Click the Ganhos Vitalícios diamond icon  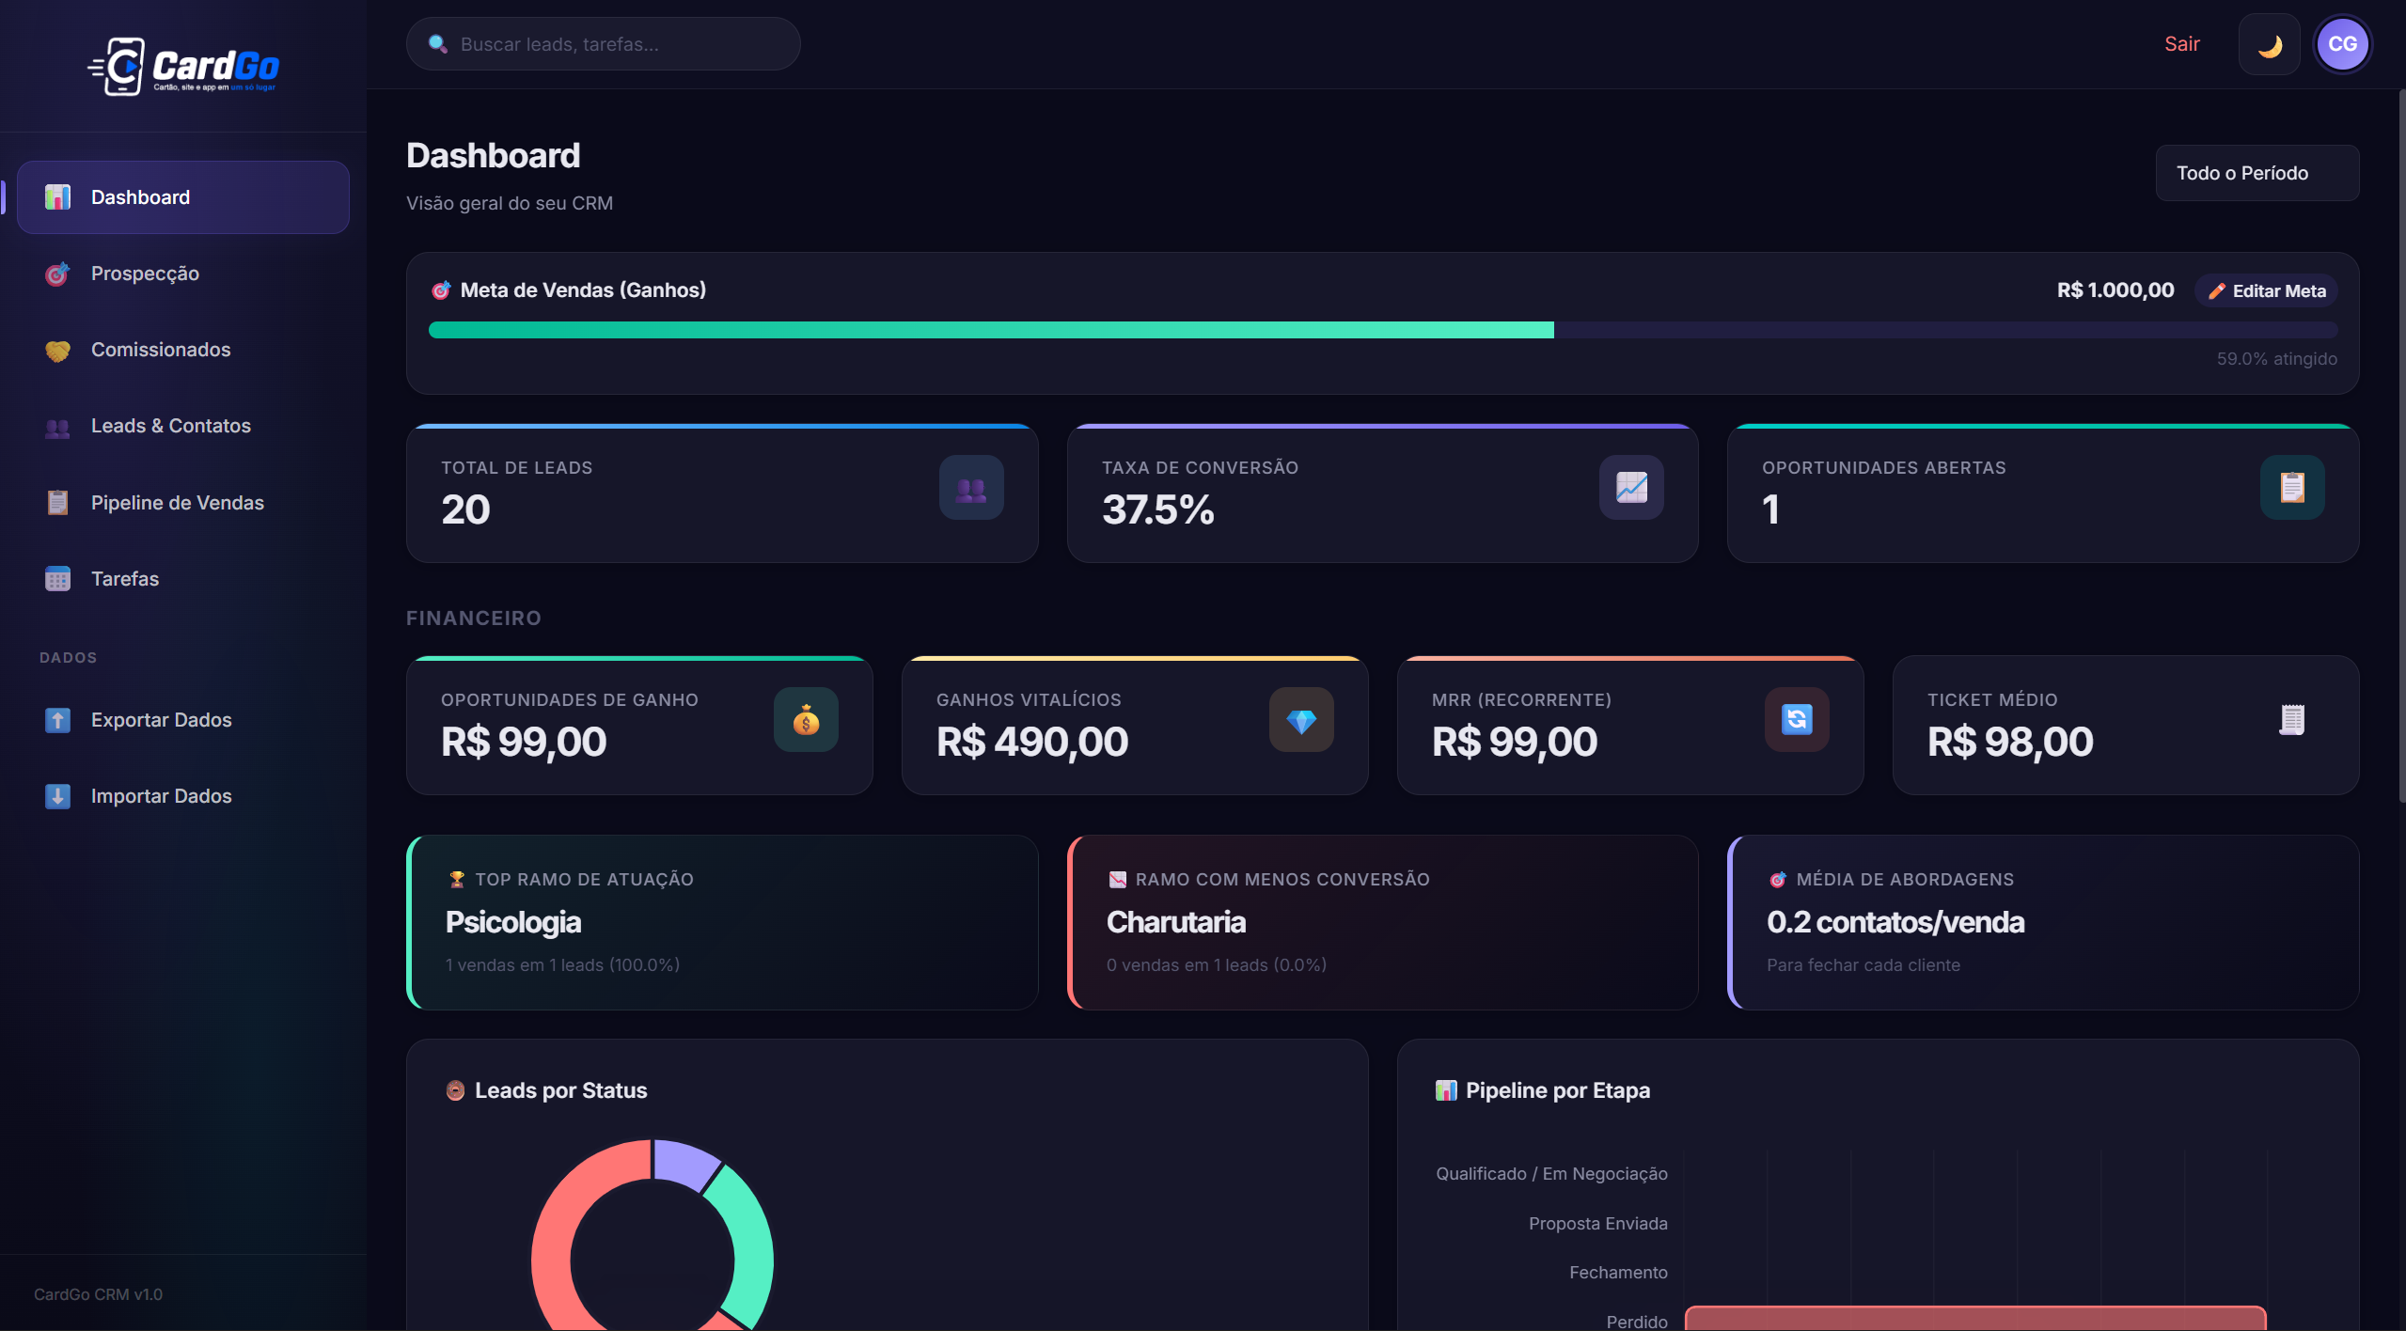pyautogui.click(x=1301, y=720)
